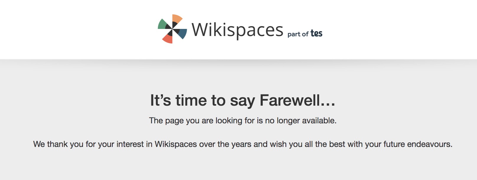Click the orange blade of the pinwheel logo
The height and width of the screenshot is (180, 477).
point(178,19)
